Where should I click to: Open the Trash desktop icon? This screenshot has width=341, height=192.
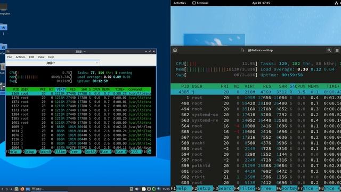(x=3, y=68)
